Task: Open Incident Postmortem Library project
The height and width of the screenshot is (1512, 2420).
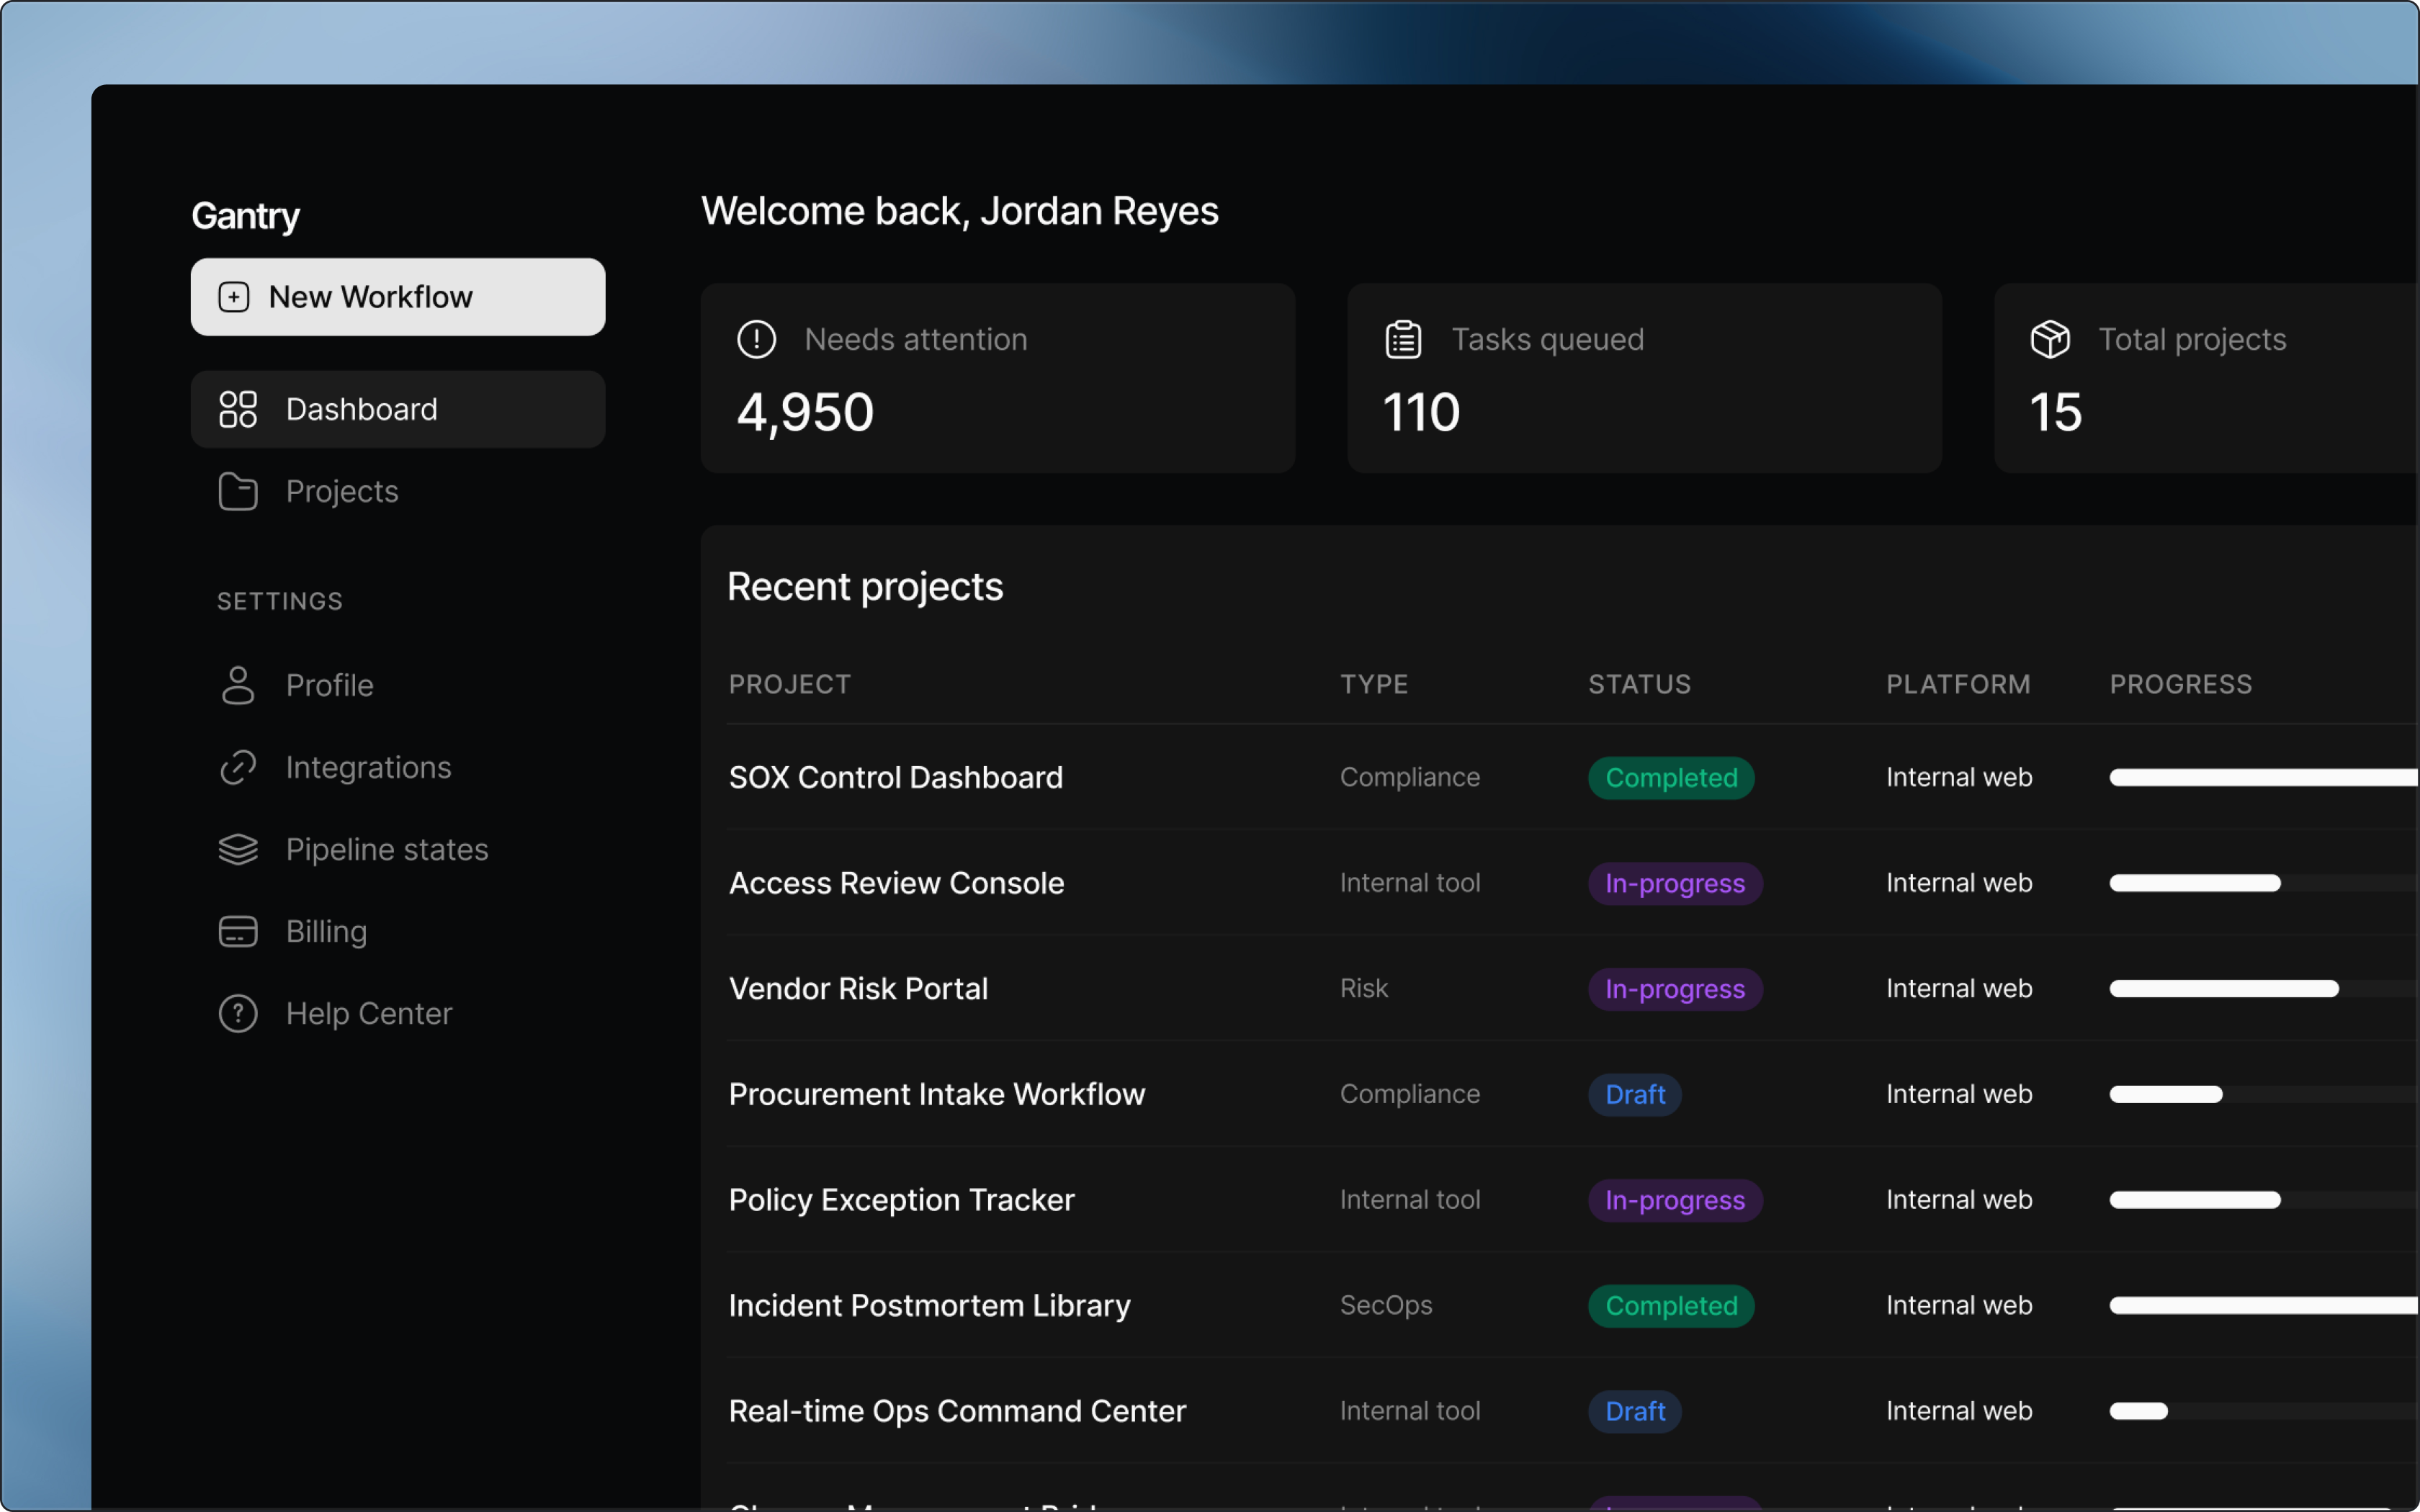Action: click(x=930, y=1305)
